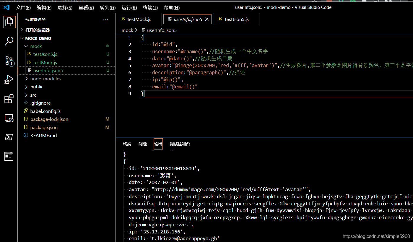Viewport: 413px width, 242px height.
Task: Switch to the Debug Console (调试控制台) tab
Action: click(180, 144)
